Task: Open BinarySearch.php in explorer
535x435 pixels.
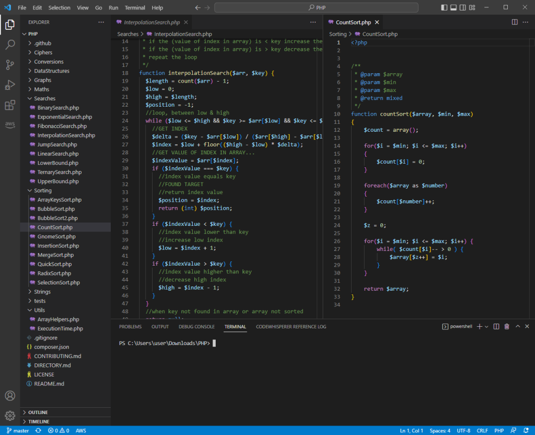Action: [x=58, y=108]
